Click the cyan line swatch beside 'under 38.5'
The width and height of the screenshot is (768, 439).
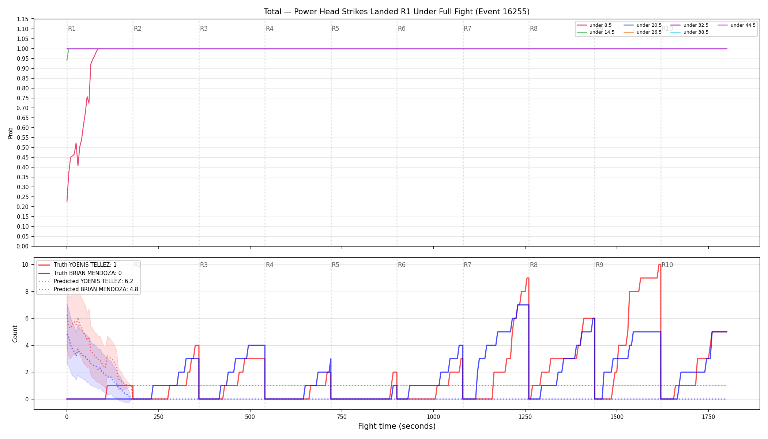tap(676, 32)
